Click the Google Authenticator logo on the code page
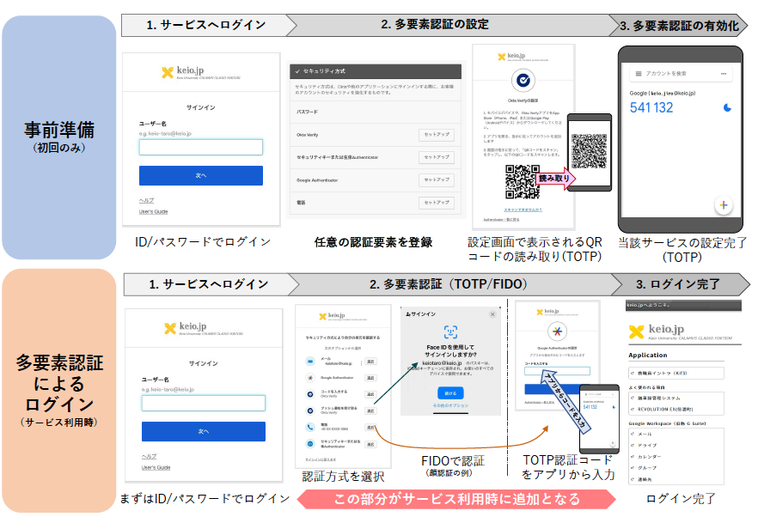 [556, 331]
